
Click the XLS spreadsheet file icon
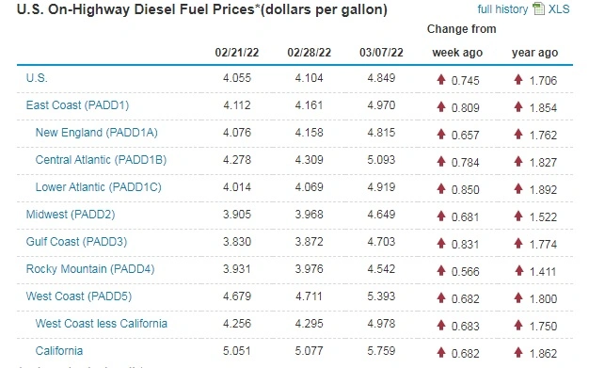[539, 8]
